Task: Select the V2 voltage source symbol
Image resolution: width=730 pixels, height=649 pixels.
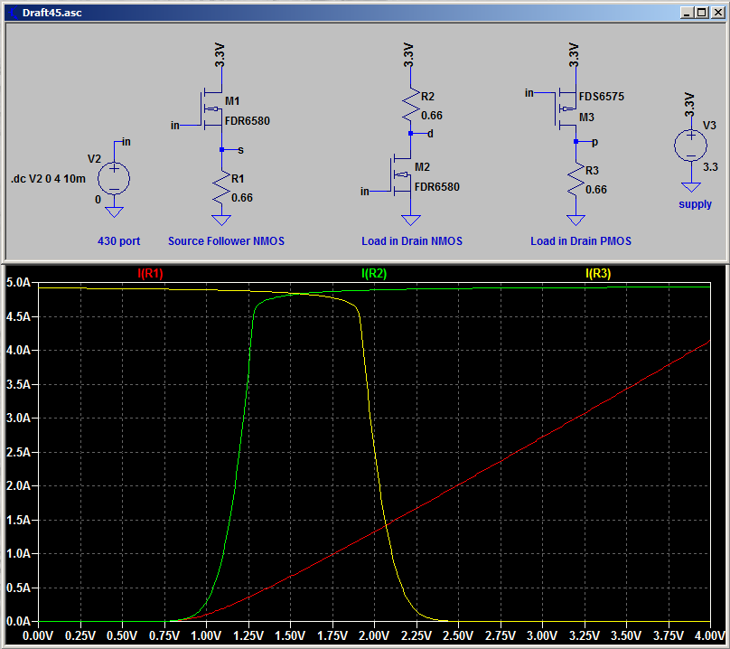Action: point(114,178)
